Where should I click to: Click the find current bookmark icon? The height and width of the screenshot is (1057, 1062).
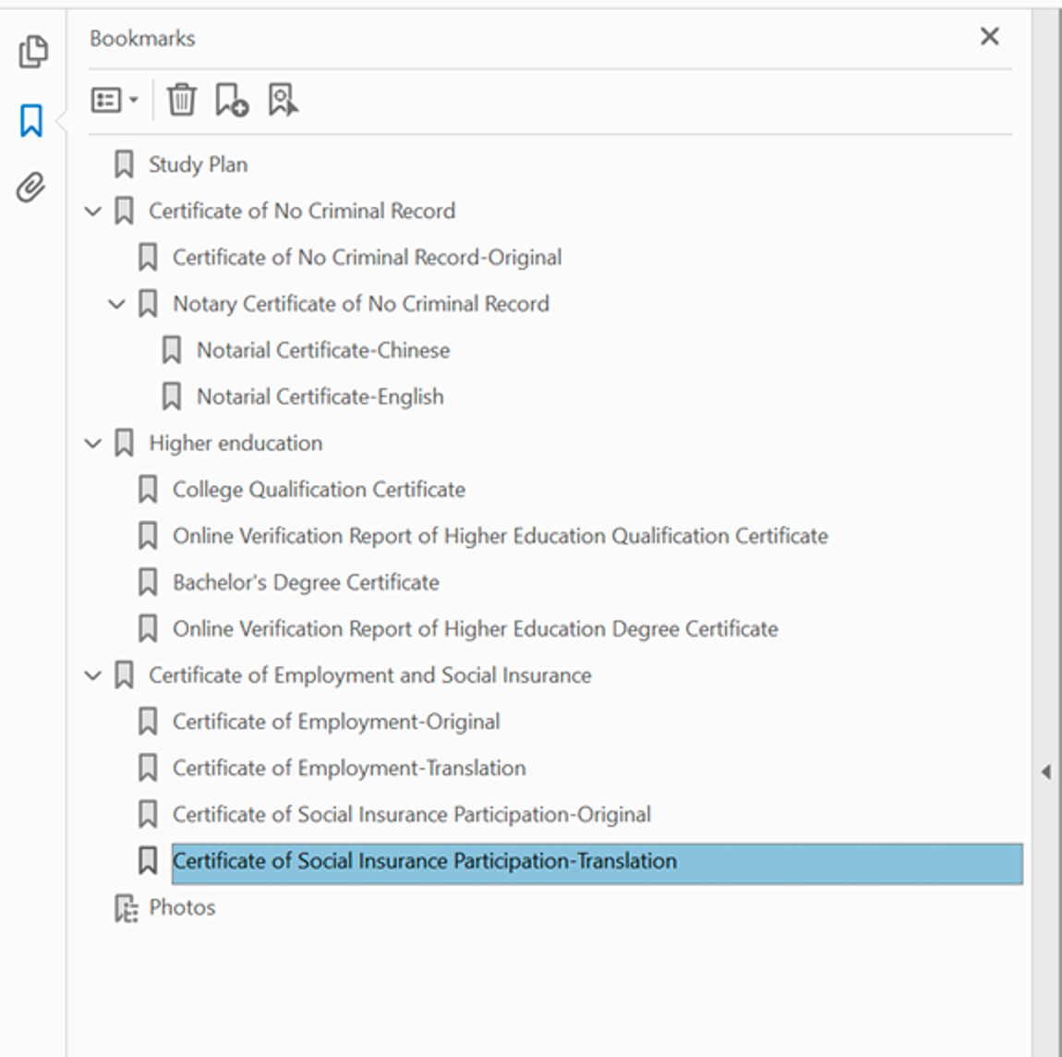tap(283, 100)
